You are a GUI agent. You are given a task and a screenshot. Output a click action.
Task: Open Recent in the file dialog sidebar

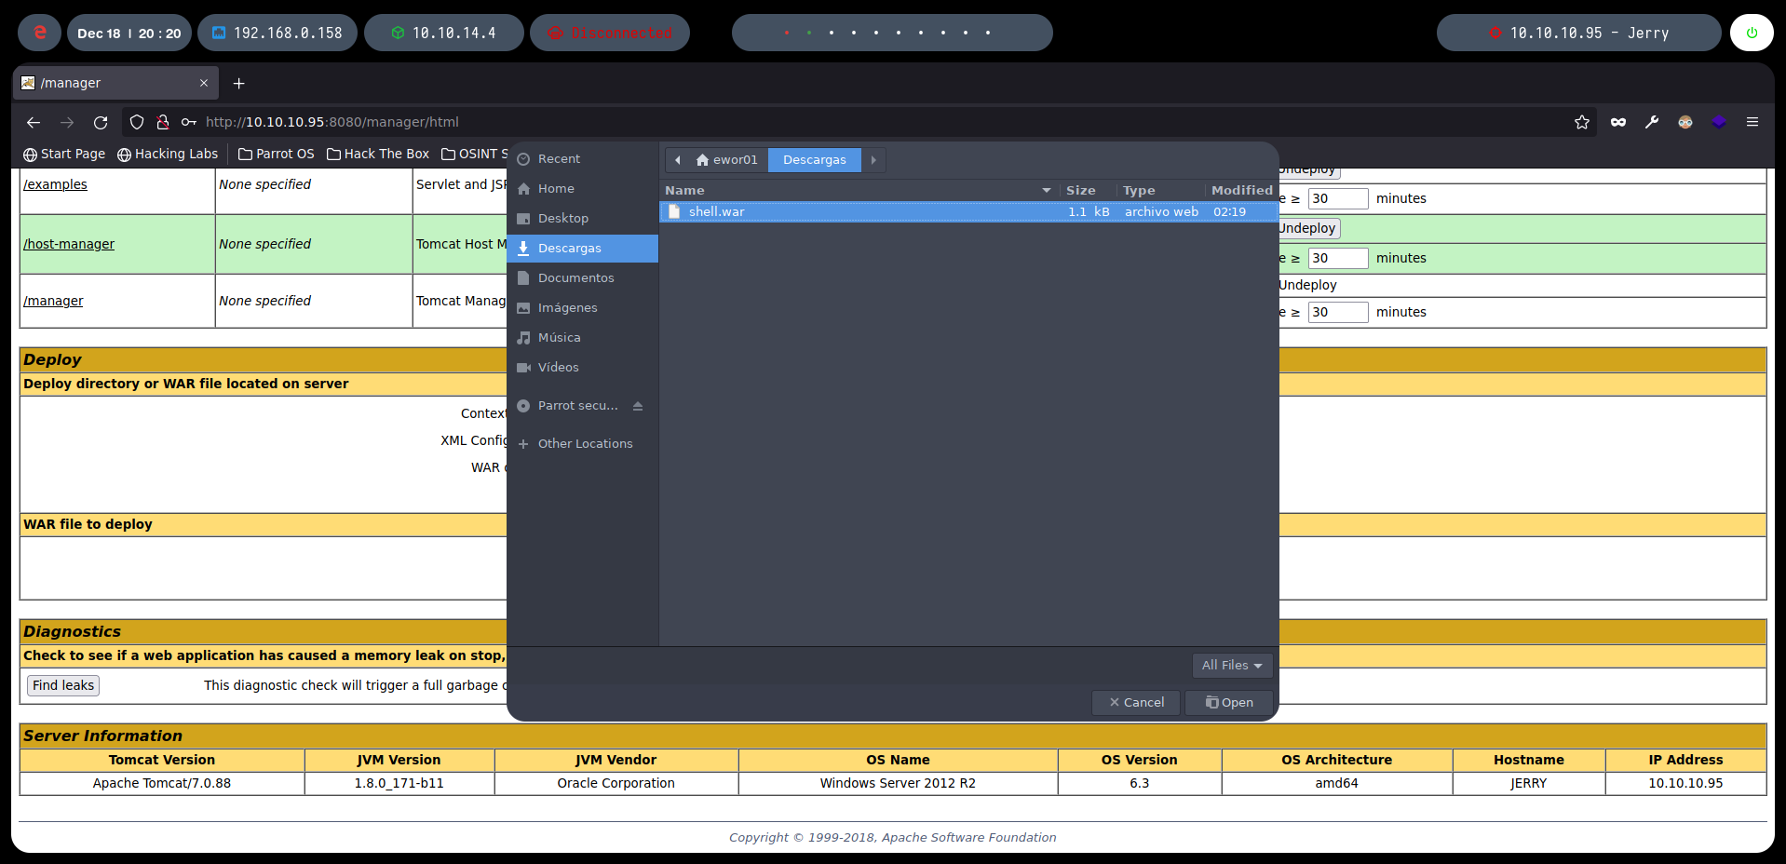[x=583, y=159]
